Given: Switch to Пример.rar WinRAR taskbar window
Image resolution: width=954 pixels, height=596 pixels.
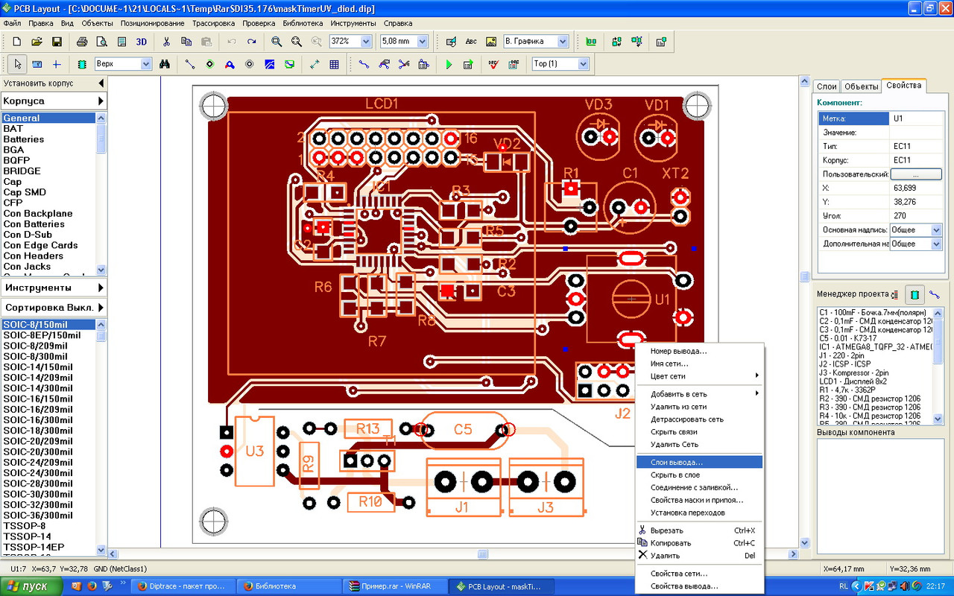Looking at the screenshot, I should pos(394,586).
